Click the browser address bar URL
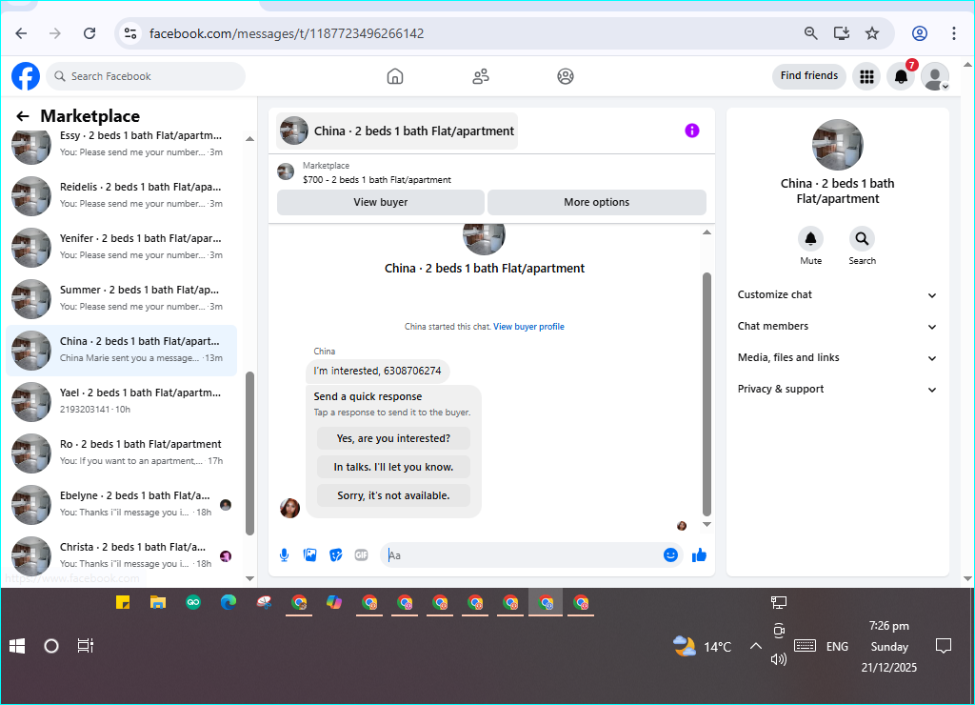This screenshot has width=975, height=705. [286, 33]
